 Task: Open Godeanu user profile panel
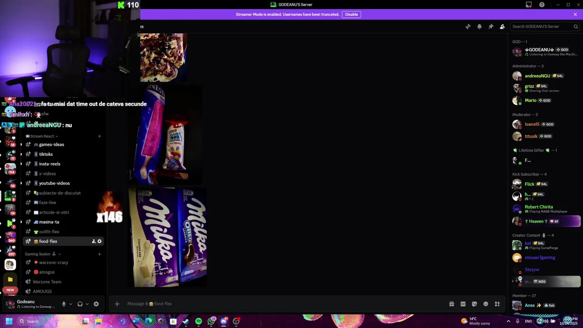30,304
